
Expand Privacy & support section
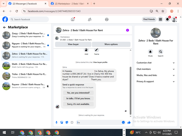click(x=156, y=82)
